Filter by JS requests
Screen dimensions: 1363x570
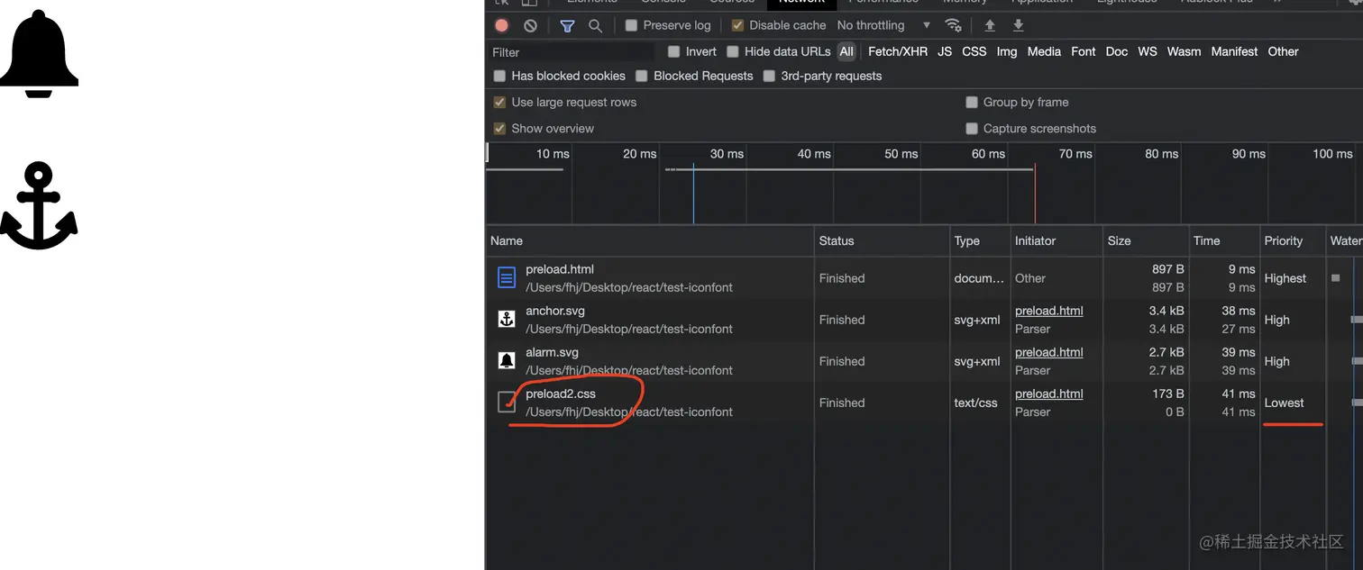(945, 51)
